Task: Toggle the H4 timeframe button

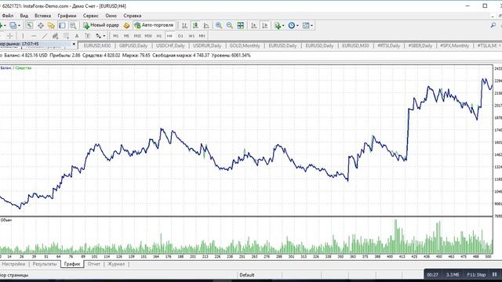Action: [x=169, y=36]
